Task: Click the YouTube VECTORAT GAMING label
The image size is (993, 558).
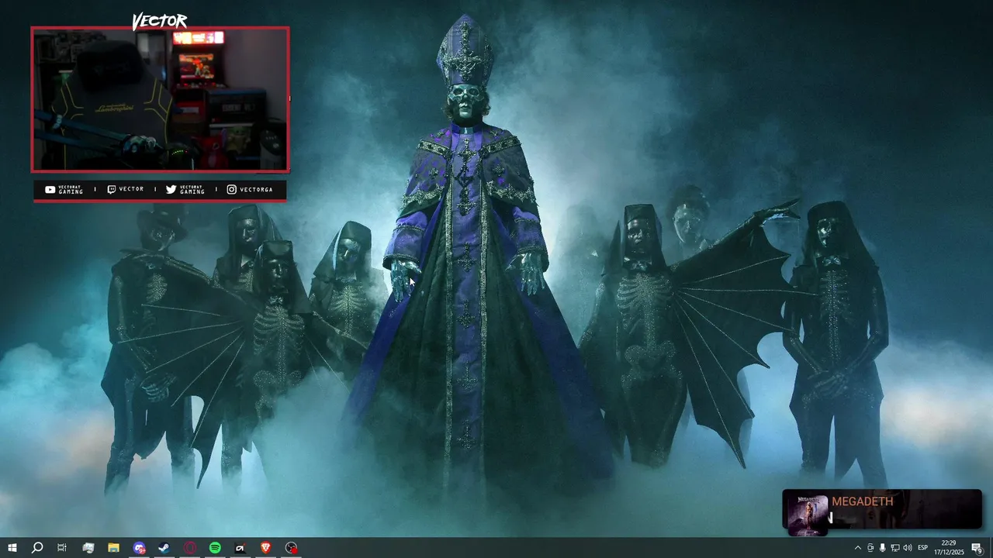Action: pos(64,189)
